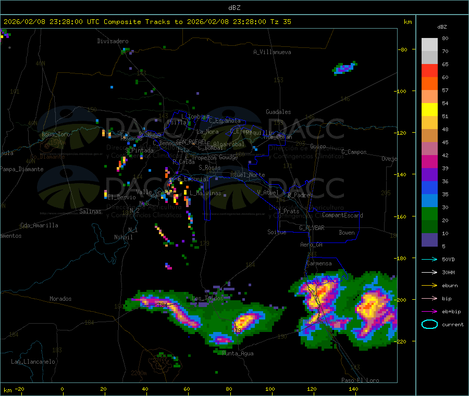The image size is (469, 396).
Task: Click the white 30HM arrow in legend
Action: pyautogui.click(x=429, y=272)
